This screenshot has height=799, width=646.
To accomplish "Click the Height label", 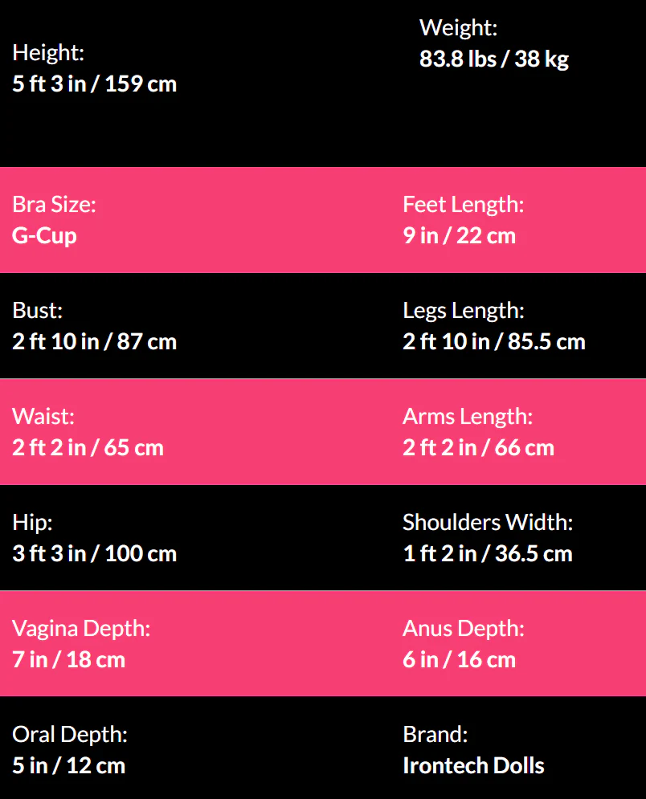I will [48, 53].
